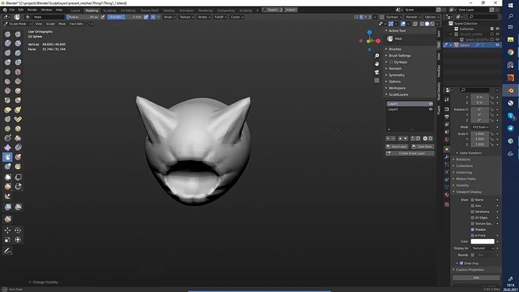
Task: Open the Render menu
Action: (x=32, y=10)
